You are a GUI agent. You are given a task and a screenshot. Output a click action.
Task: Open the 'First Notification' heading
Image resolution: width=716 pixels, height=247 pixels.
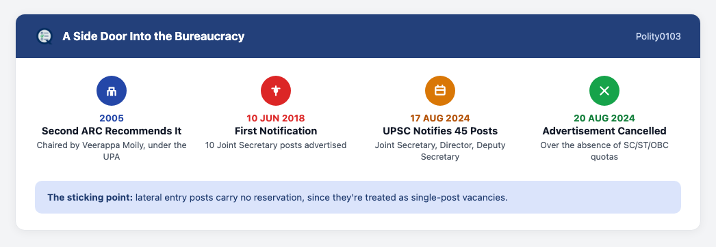coord(276,131)
